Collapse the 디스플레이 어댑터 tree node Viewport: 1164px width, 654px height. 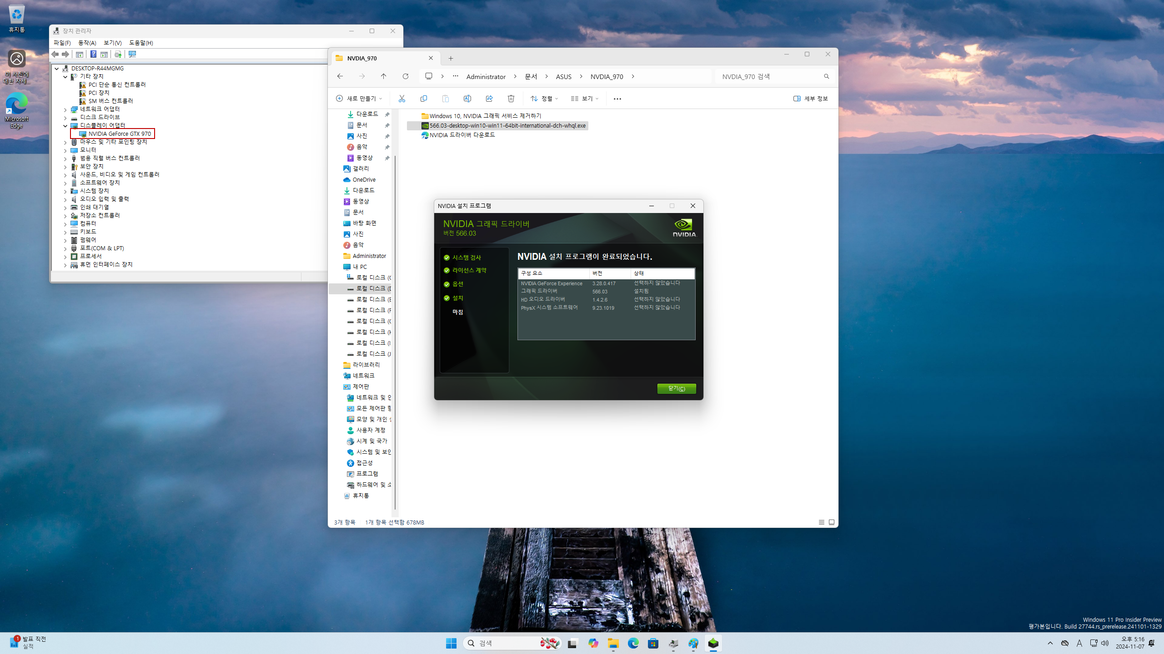click(65, 126)
